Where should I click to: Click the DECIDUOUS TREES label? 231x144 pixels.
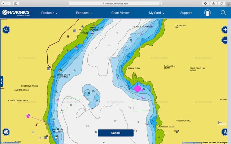30,86
